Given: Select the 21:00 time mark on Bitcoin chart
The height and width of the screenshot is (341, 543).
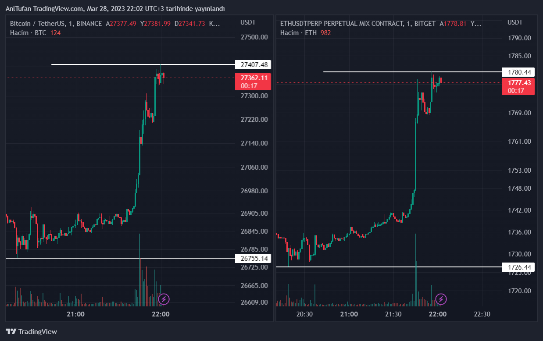Looking at the screenshot, I should click(76, 314).
